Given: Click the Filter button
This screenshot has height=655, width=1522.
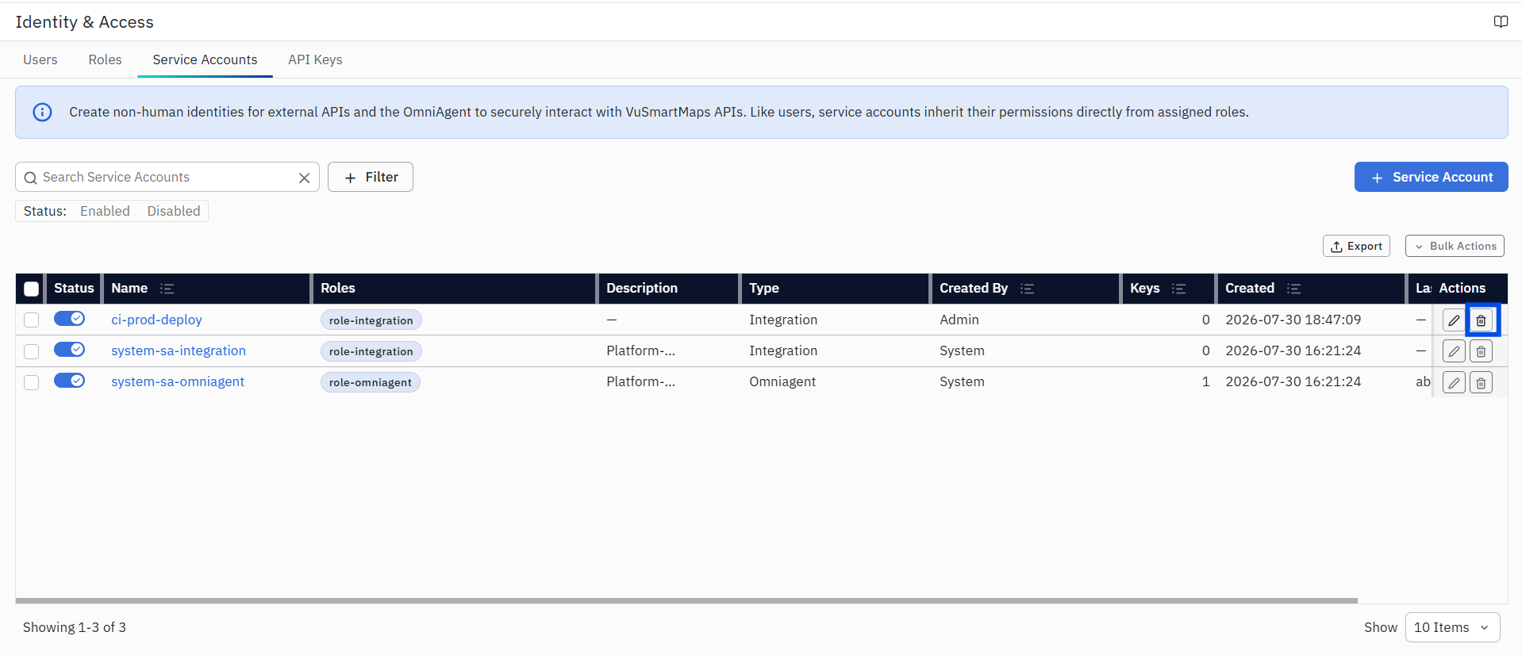Looking at the screenshot, I should (371, 177).
